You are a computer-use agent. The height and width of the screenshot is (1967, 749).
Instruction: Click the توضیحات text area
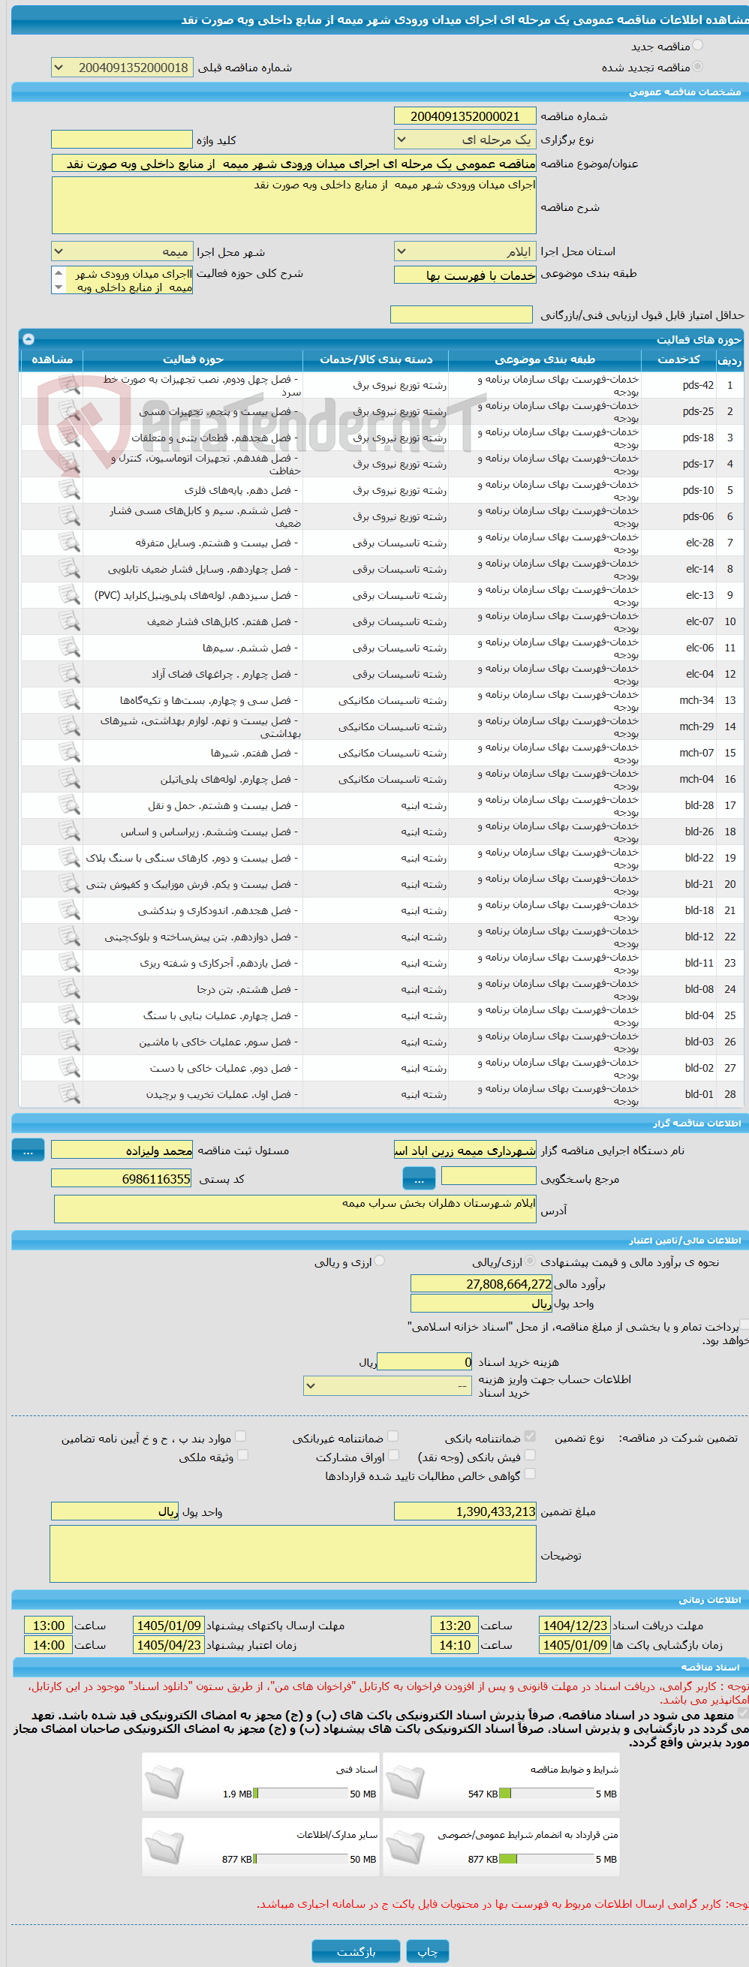[x=293, y=1555]
